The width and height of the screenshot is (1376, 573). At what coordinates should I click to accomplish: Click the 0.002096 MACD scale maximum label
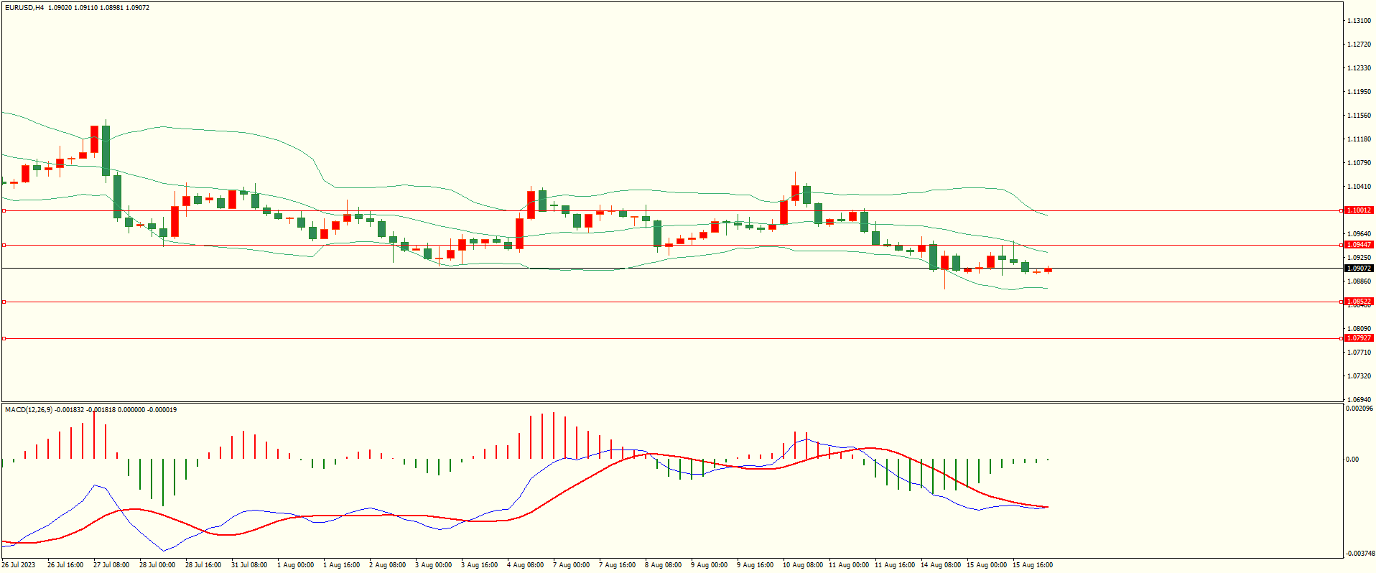coord(1359,409)
